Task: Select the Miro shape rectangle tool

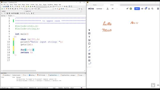Action: point(89,43)
